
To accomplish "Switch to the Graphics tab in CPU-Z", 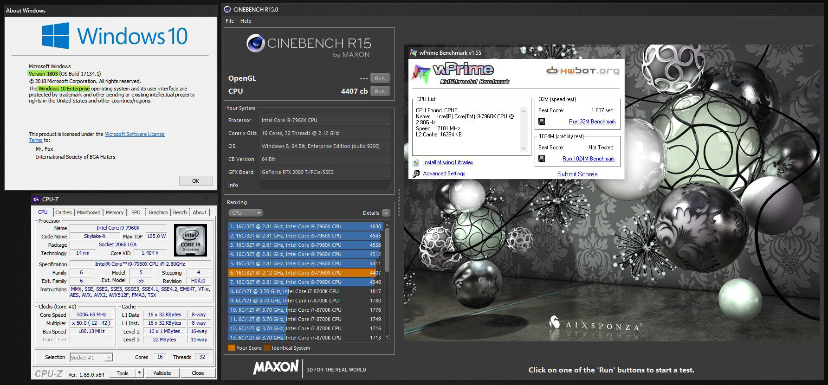I will (x=158, y=212).
